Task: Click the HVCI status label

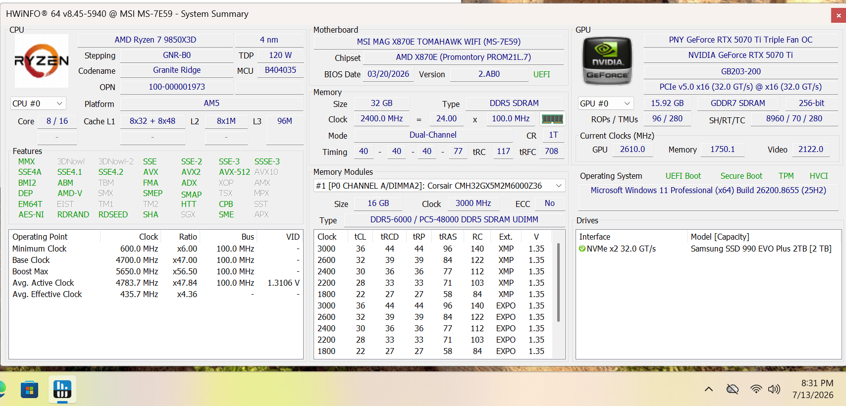Action: pyautogui.click(x=819, y=176)
